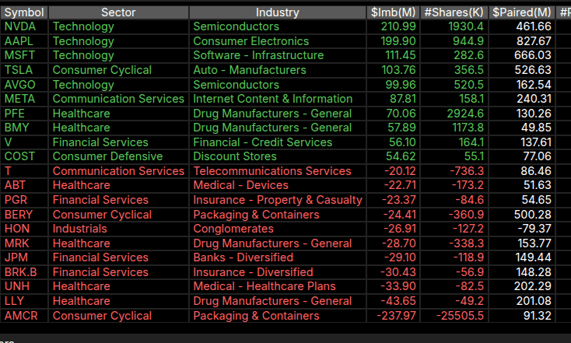Select the HON symbol cell
The width and height of the screenshot is (571, 343).
pyautogui.click(x=24, y=229)
